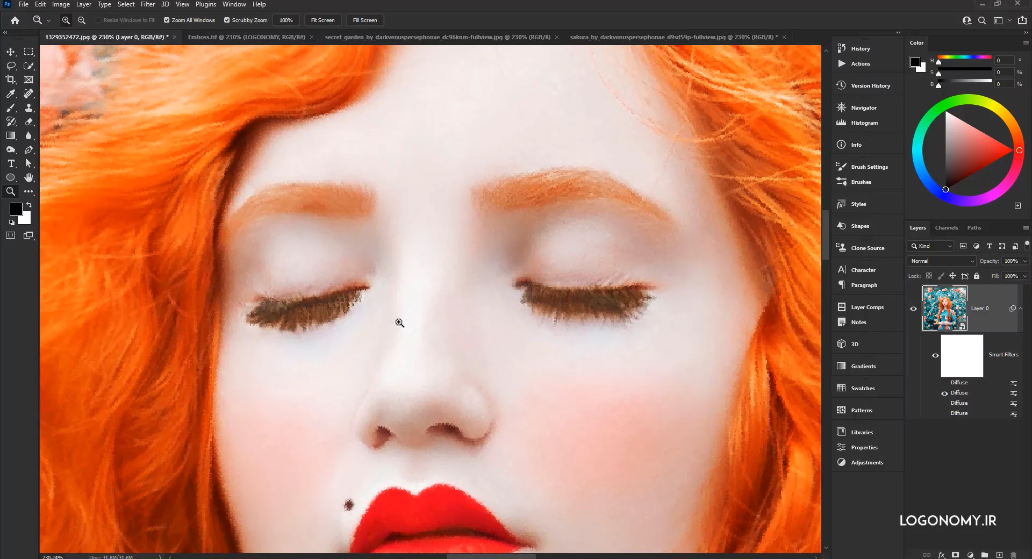Viewport: 1032px width, 559px height.
Task: Select the Eyedropper tool
Action: pos(11,94)
